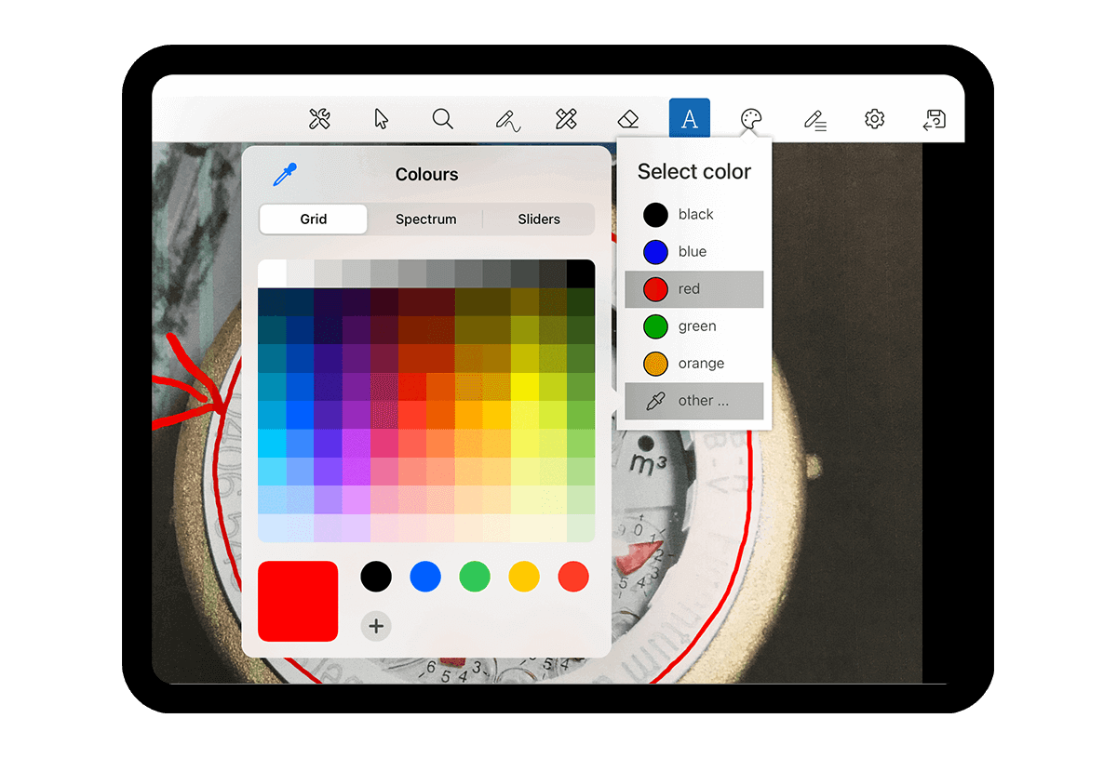The image size is (1117, 758).
Task: Switch to the Spectrum tab
Action: [426, 219]
